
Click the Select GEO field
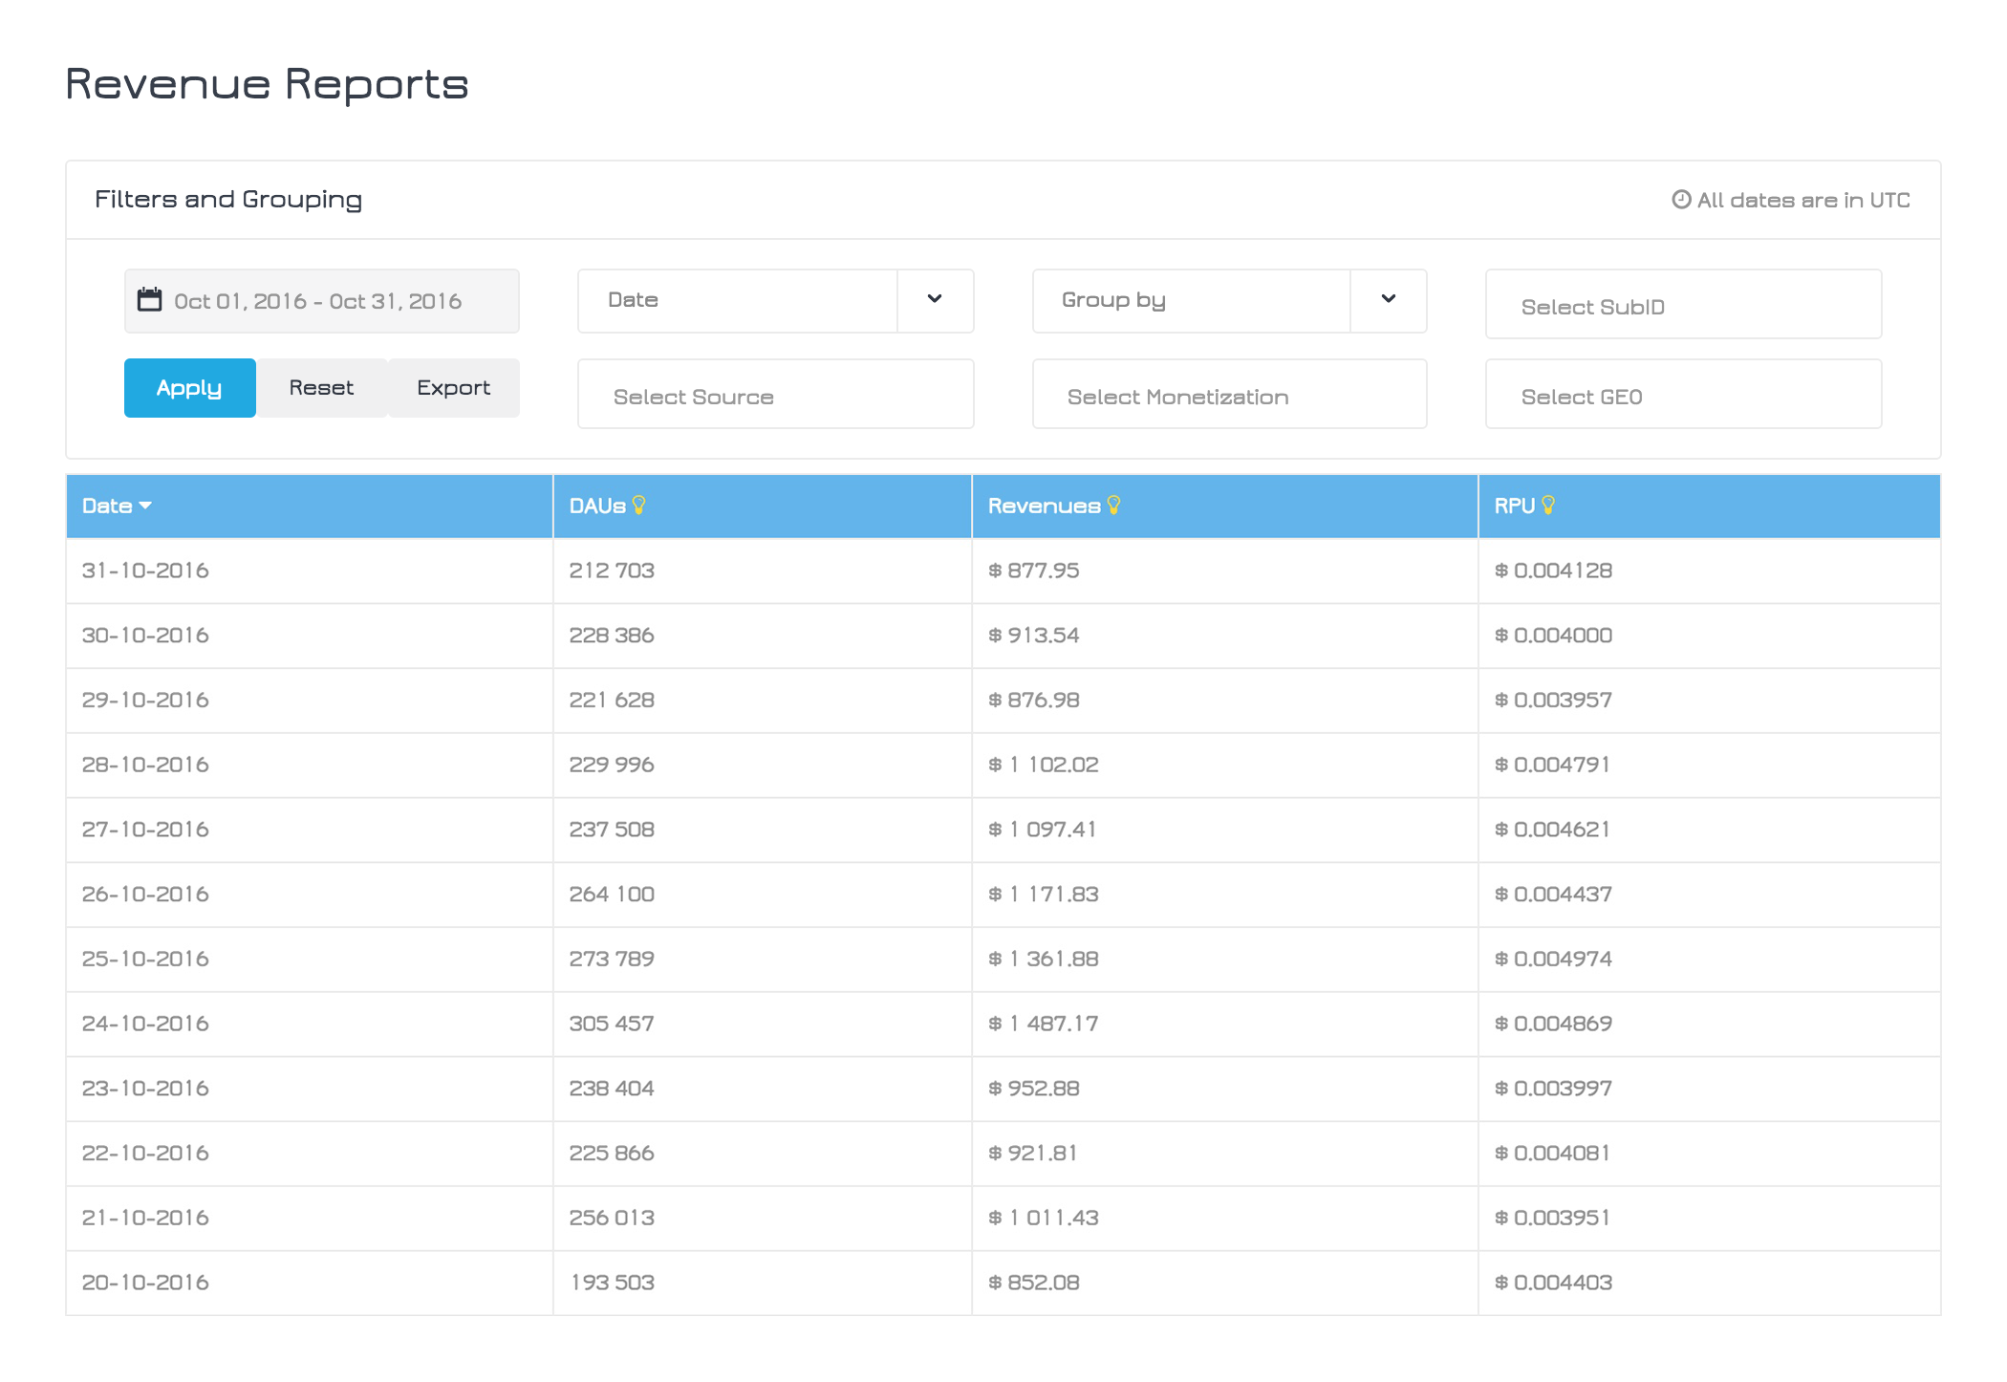[1682, 396]
